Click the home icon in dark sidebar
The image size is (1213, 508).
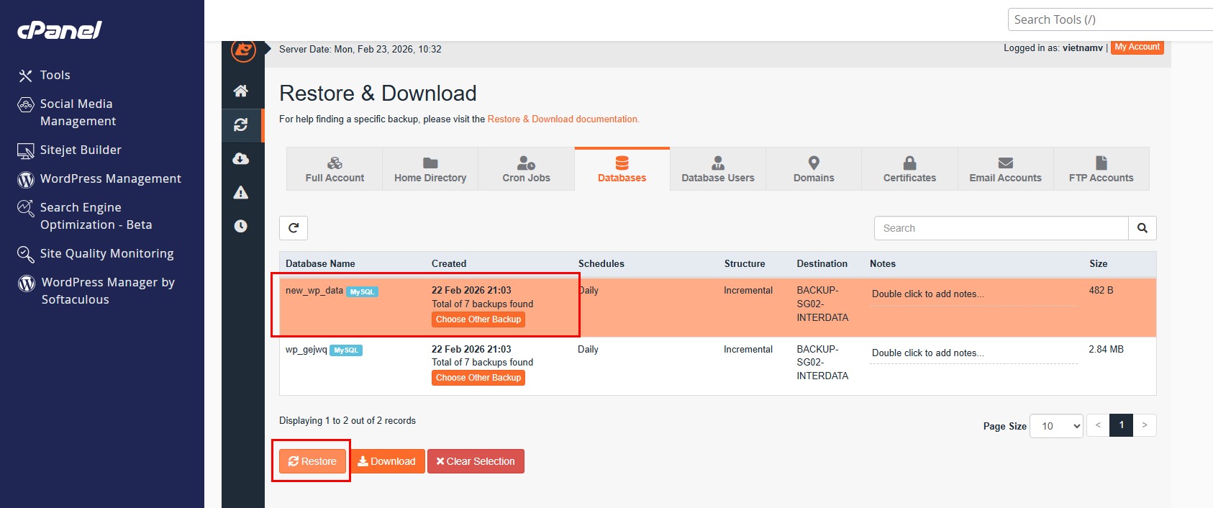pos(241,91)
